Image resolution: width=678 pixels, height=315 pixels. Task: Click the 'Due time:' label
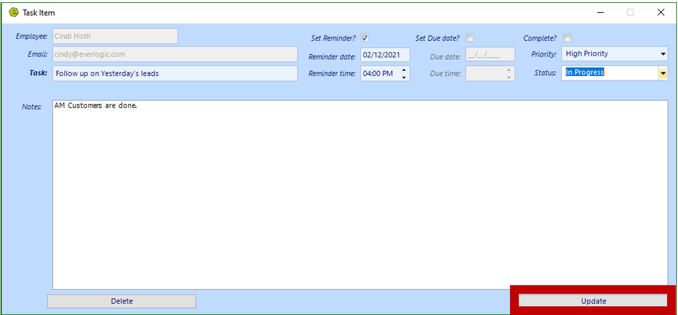click(445, 74)
